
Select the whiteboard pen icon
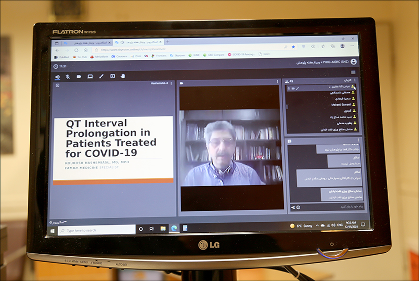point(101,77)
